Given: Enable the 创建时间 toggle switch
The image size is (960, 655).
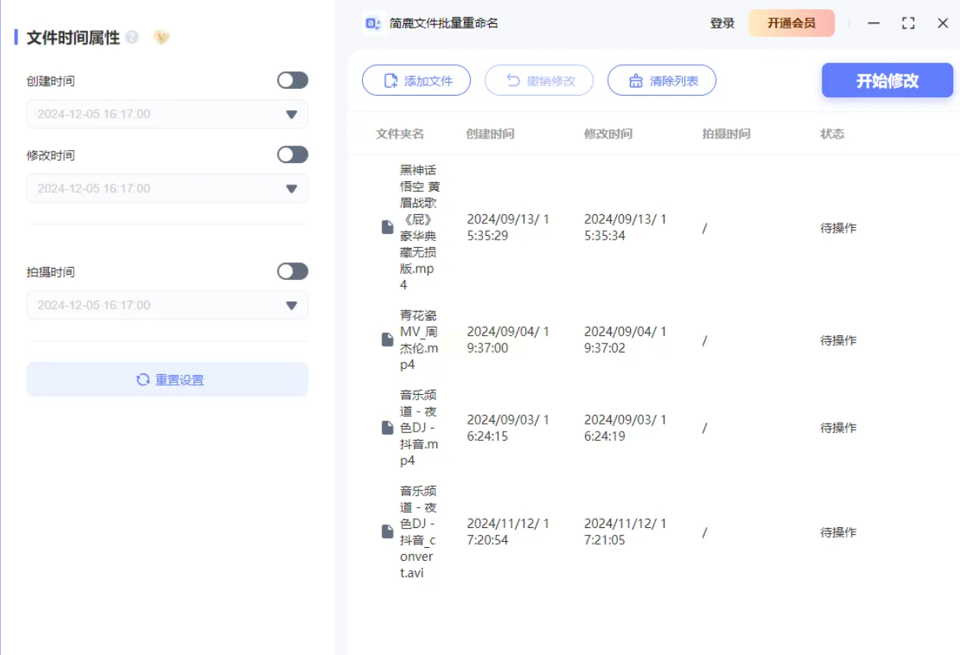Looking at the screenshot, I should 292,80.
